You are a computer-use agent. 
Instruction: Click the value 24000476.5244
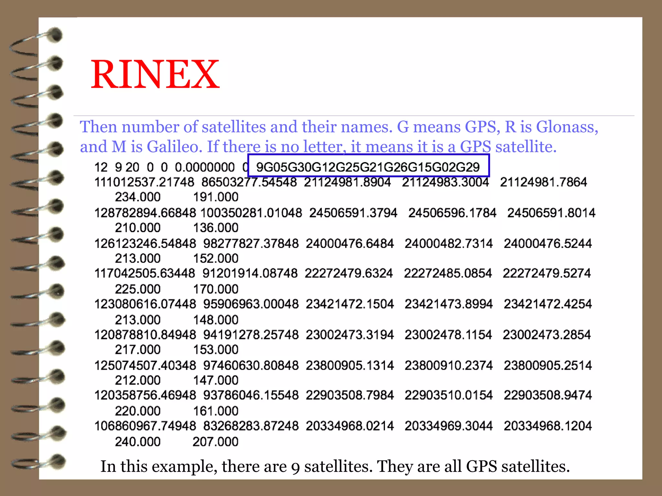tap(548, 243)
